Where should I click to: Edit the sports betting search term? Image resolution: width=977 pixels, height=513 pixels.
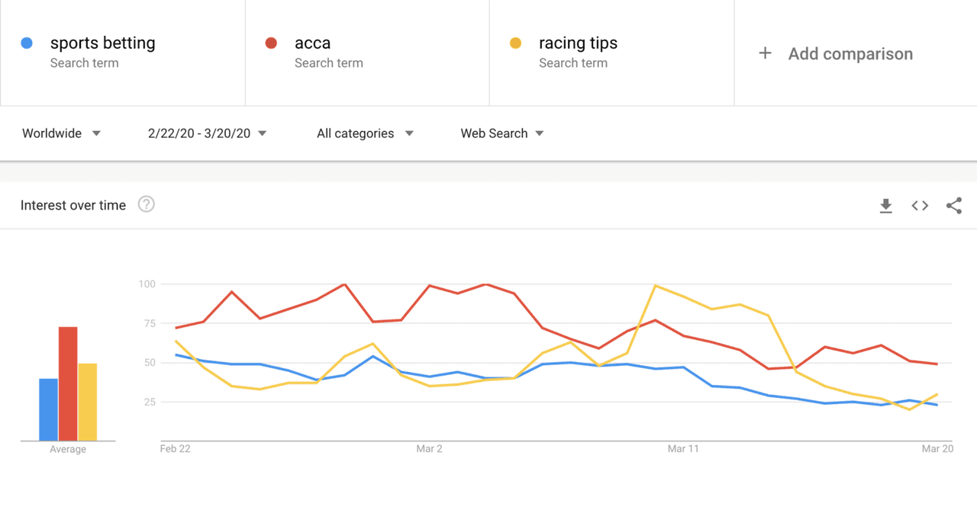point(102,43)
